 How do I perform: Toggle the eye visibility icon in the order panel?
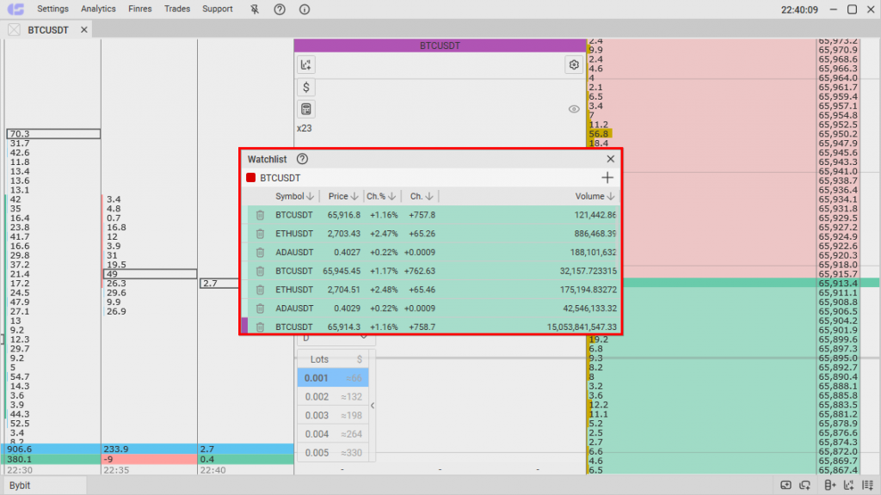point(574,109)
